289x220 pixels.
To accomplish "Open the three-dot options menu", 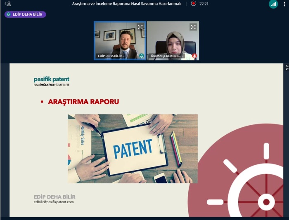I will point(284,4).
